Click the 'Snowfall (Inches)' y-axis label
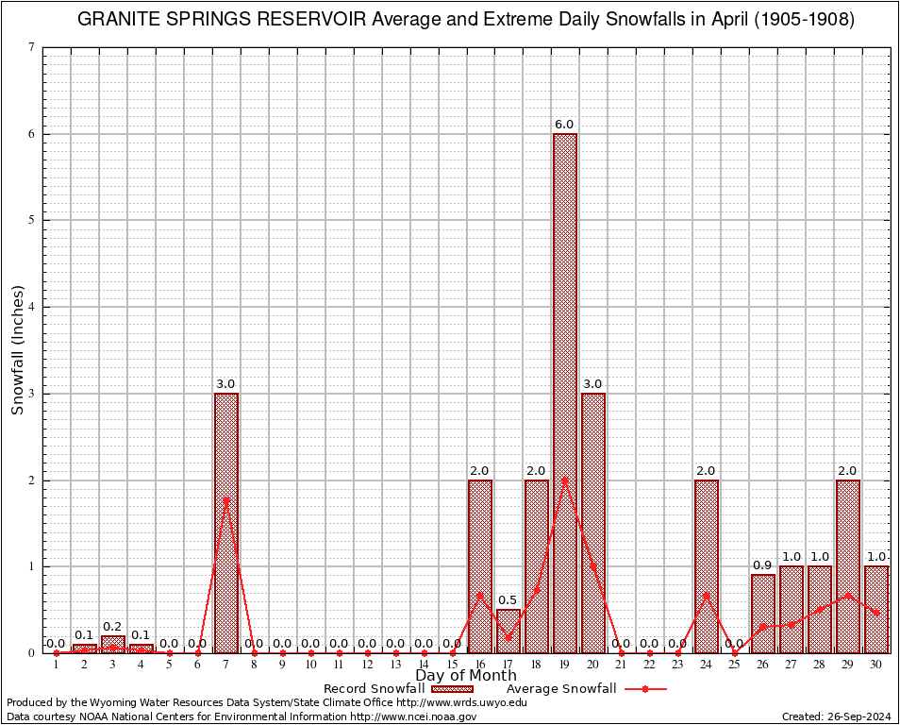The image size is (900, 725). point(17,349)
